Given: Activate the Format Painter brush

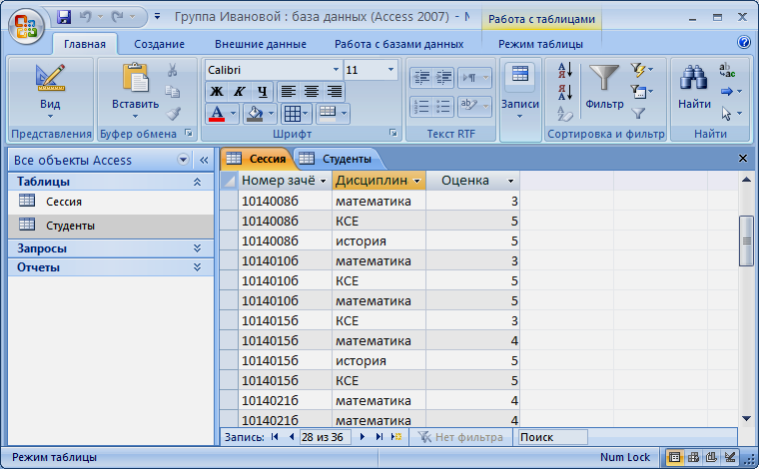Looking at the screenshot, I should (173, 113).
